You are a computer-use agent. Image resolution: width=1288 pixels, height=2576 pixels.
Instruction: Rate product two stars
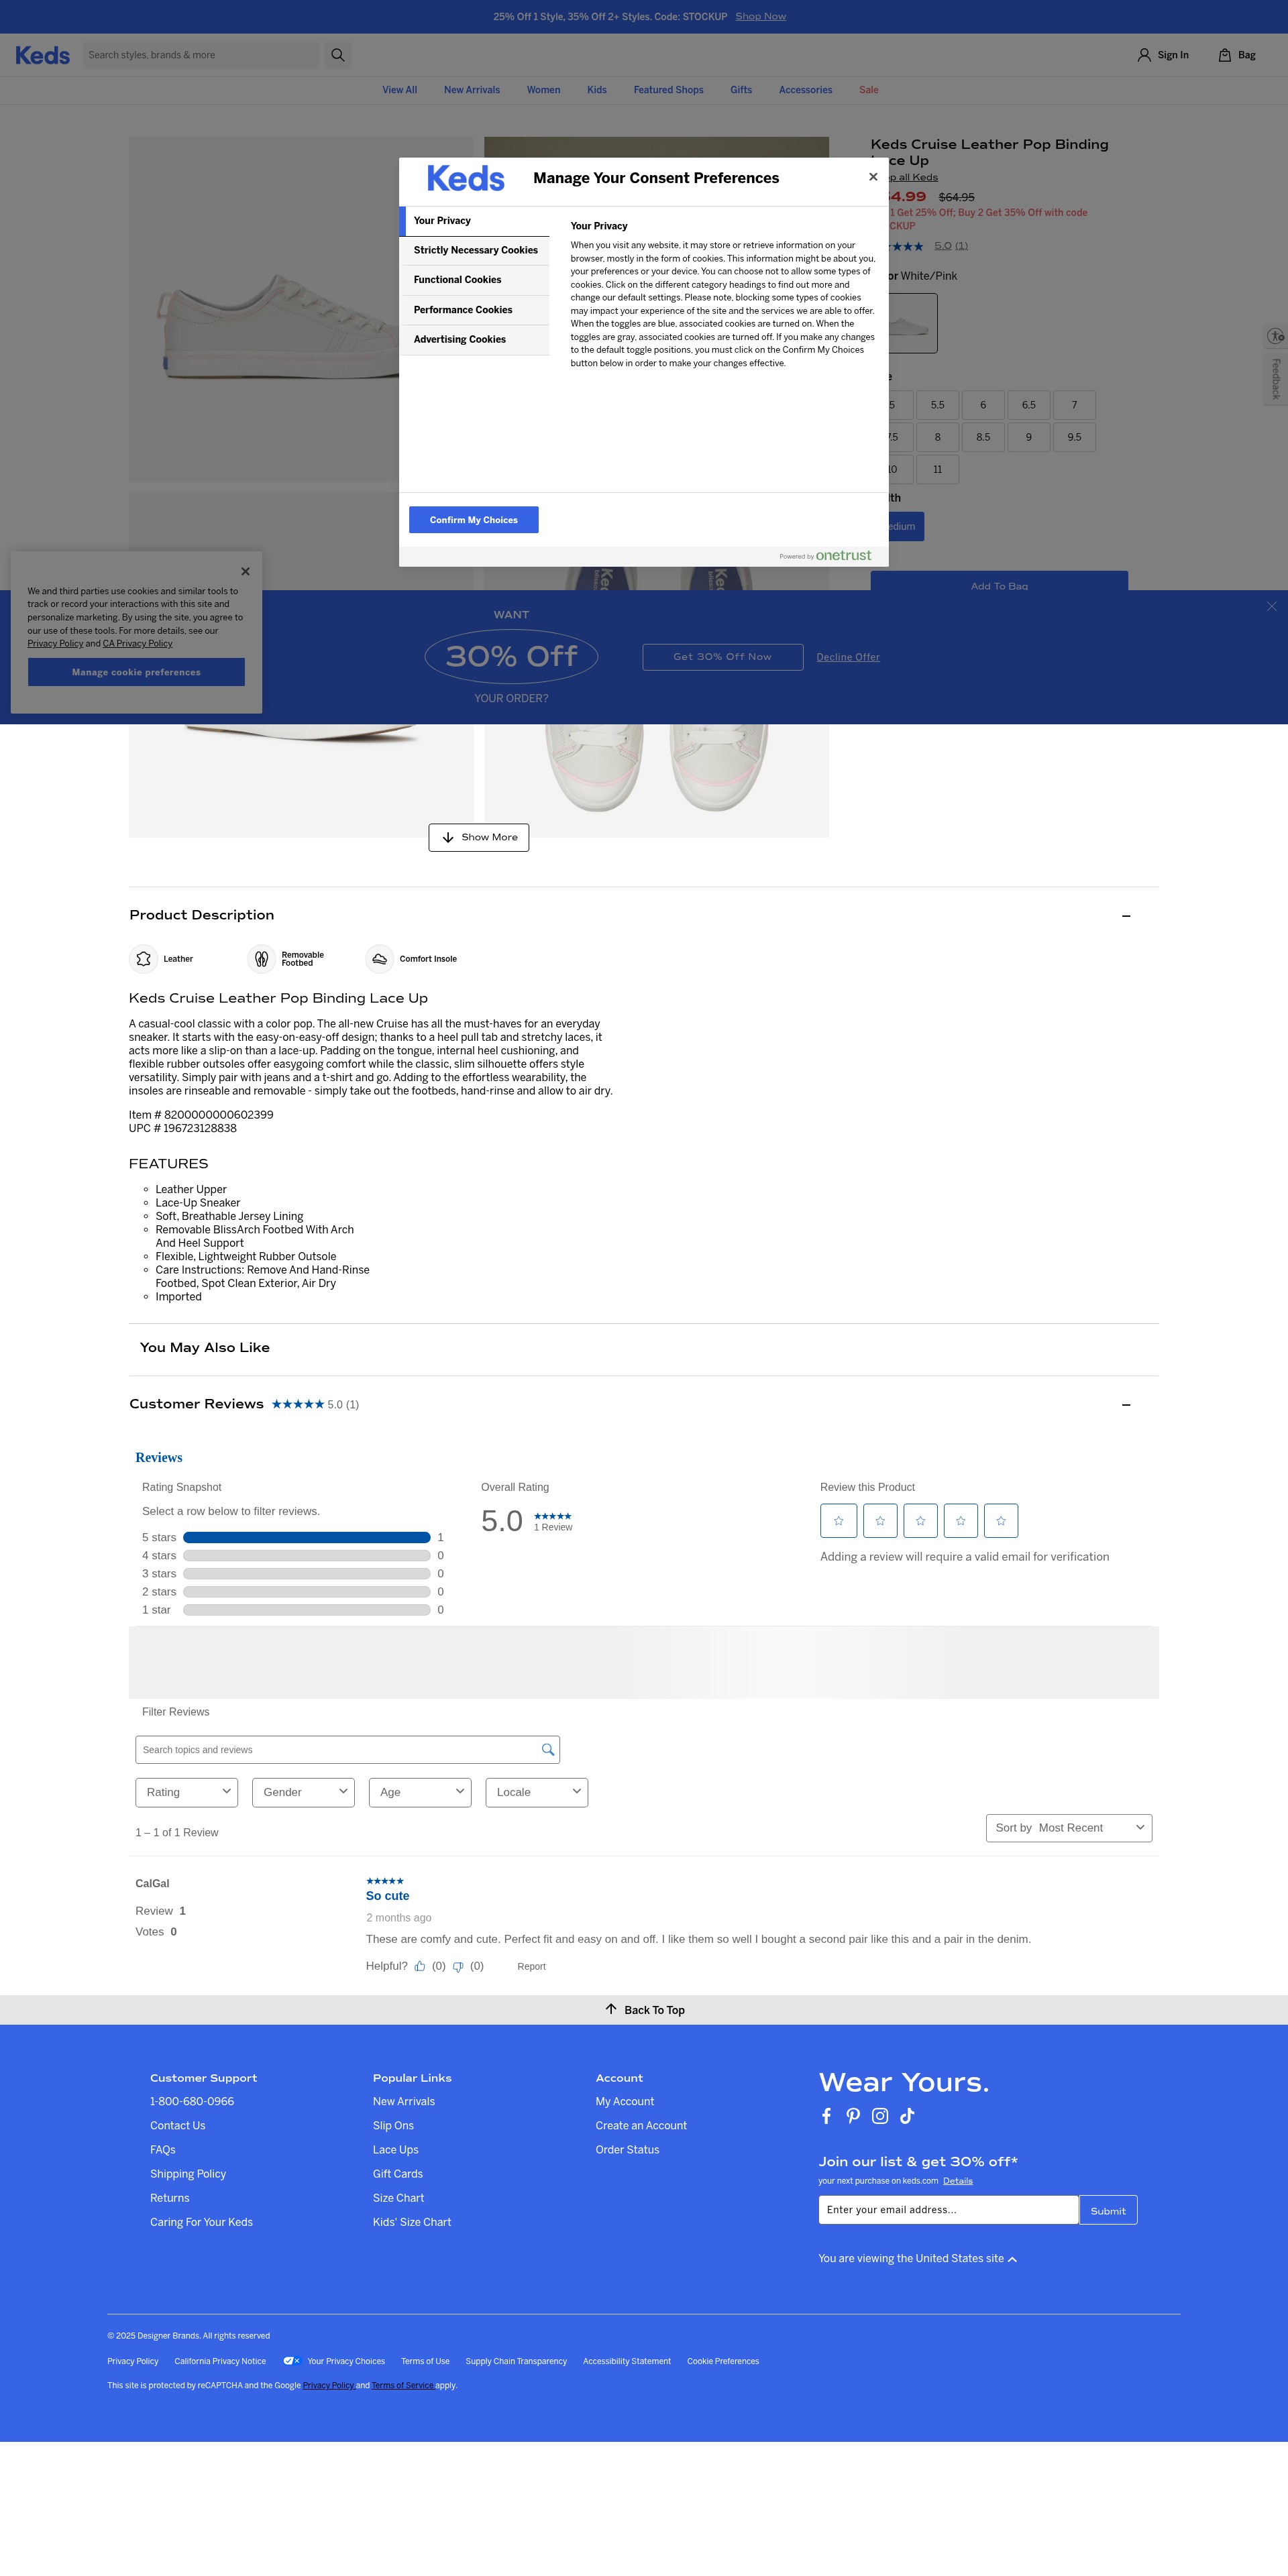click(x=880, y=1520)
